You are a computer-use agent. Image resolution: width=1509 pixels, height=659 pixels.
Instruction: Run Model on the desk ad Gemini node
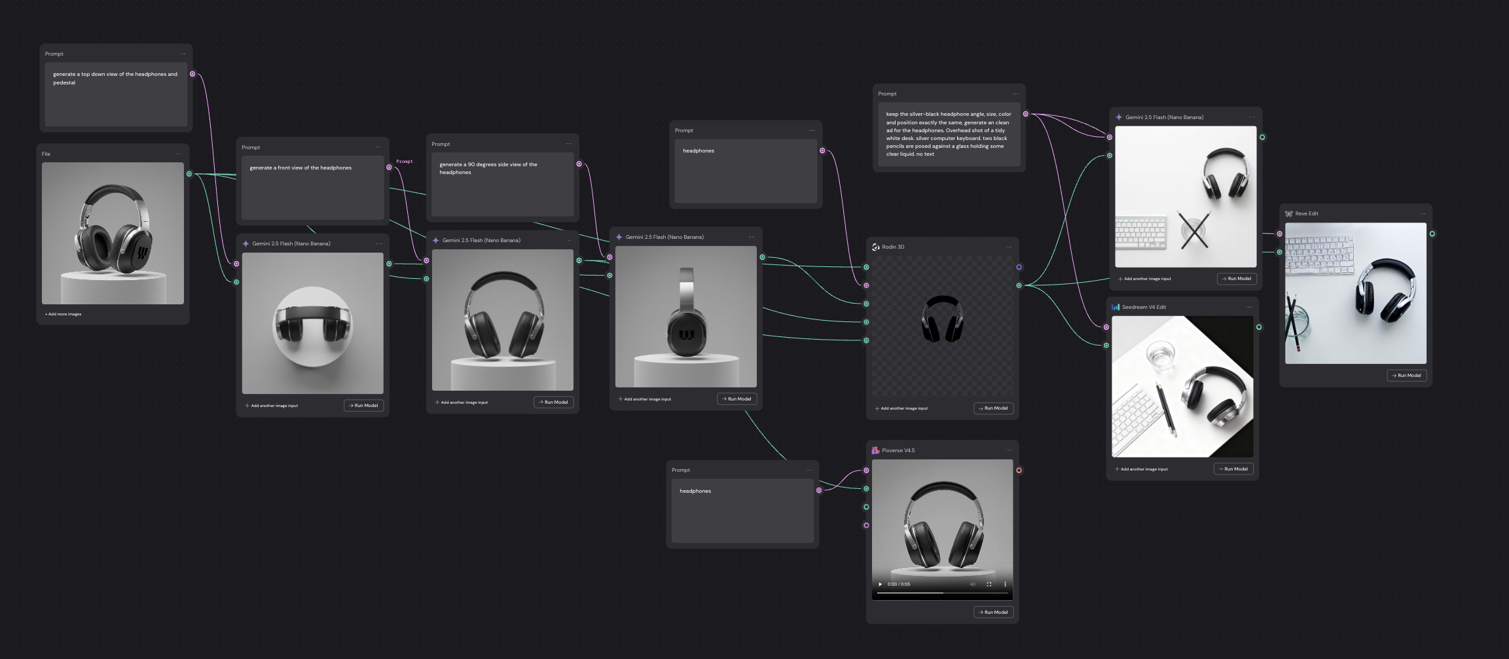[x=1237, y=279]
